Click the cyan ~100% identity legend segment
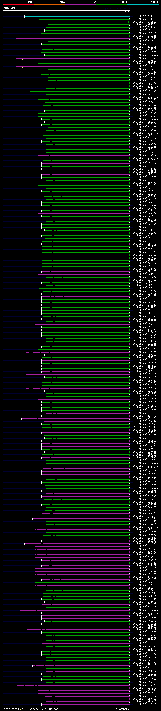This screenshot has height=711, width=161. pyautogui.click(x=143, y=5)
